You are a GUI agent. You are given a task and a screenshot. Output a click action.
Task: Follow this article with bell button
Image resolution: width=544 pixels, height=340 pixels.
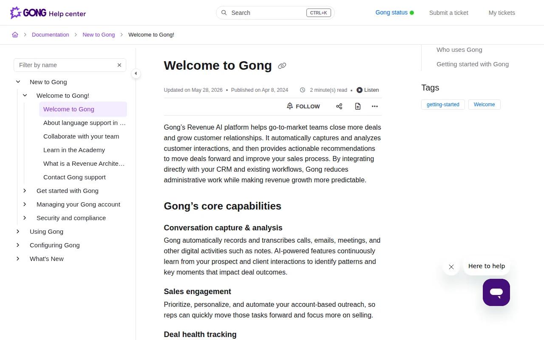[x=303, y=106]
